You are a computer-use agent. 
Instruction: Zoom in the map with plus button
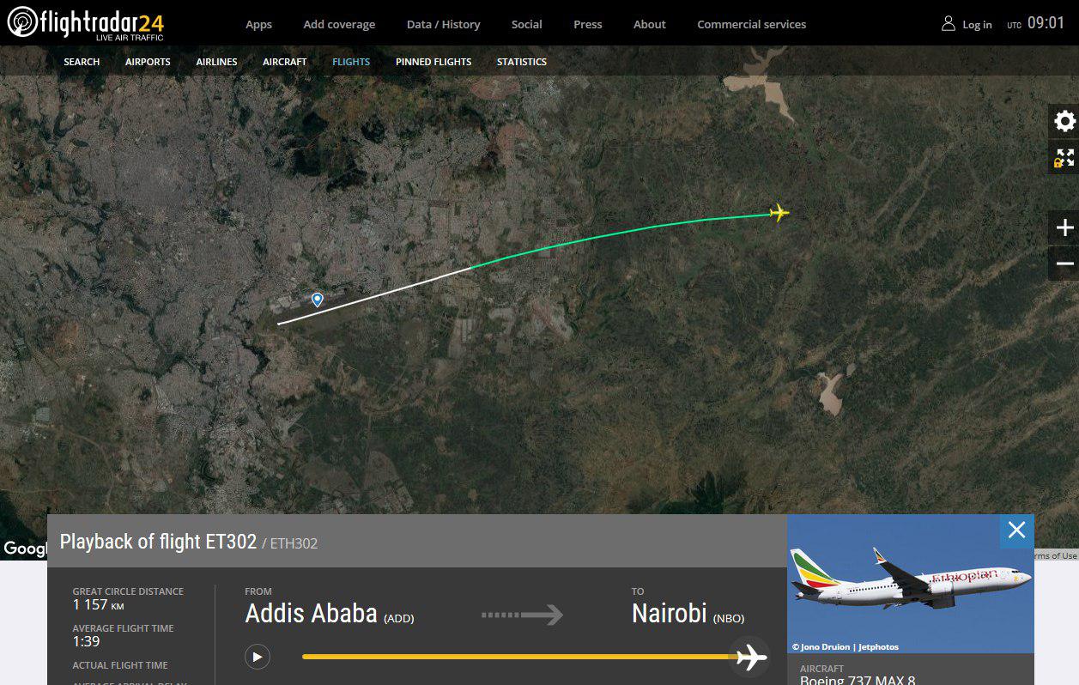click(x=1064, y=227)
